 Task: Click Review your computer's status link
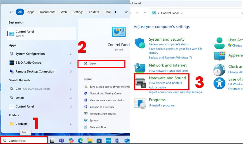[169, 44]
